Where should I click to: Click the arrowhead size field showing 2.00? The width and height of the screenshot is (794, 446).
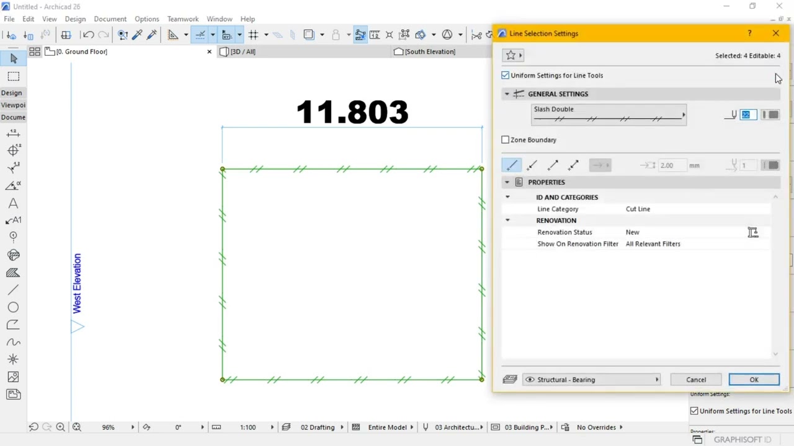click(x=672, y=165)
